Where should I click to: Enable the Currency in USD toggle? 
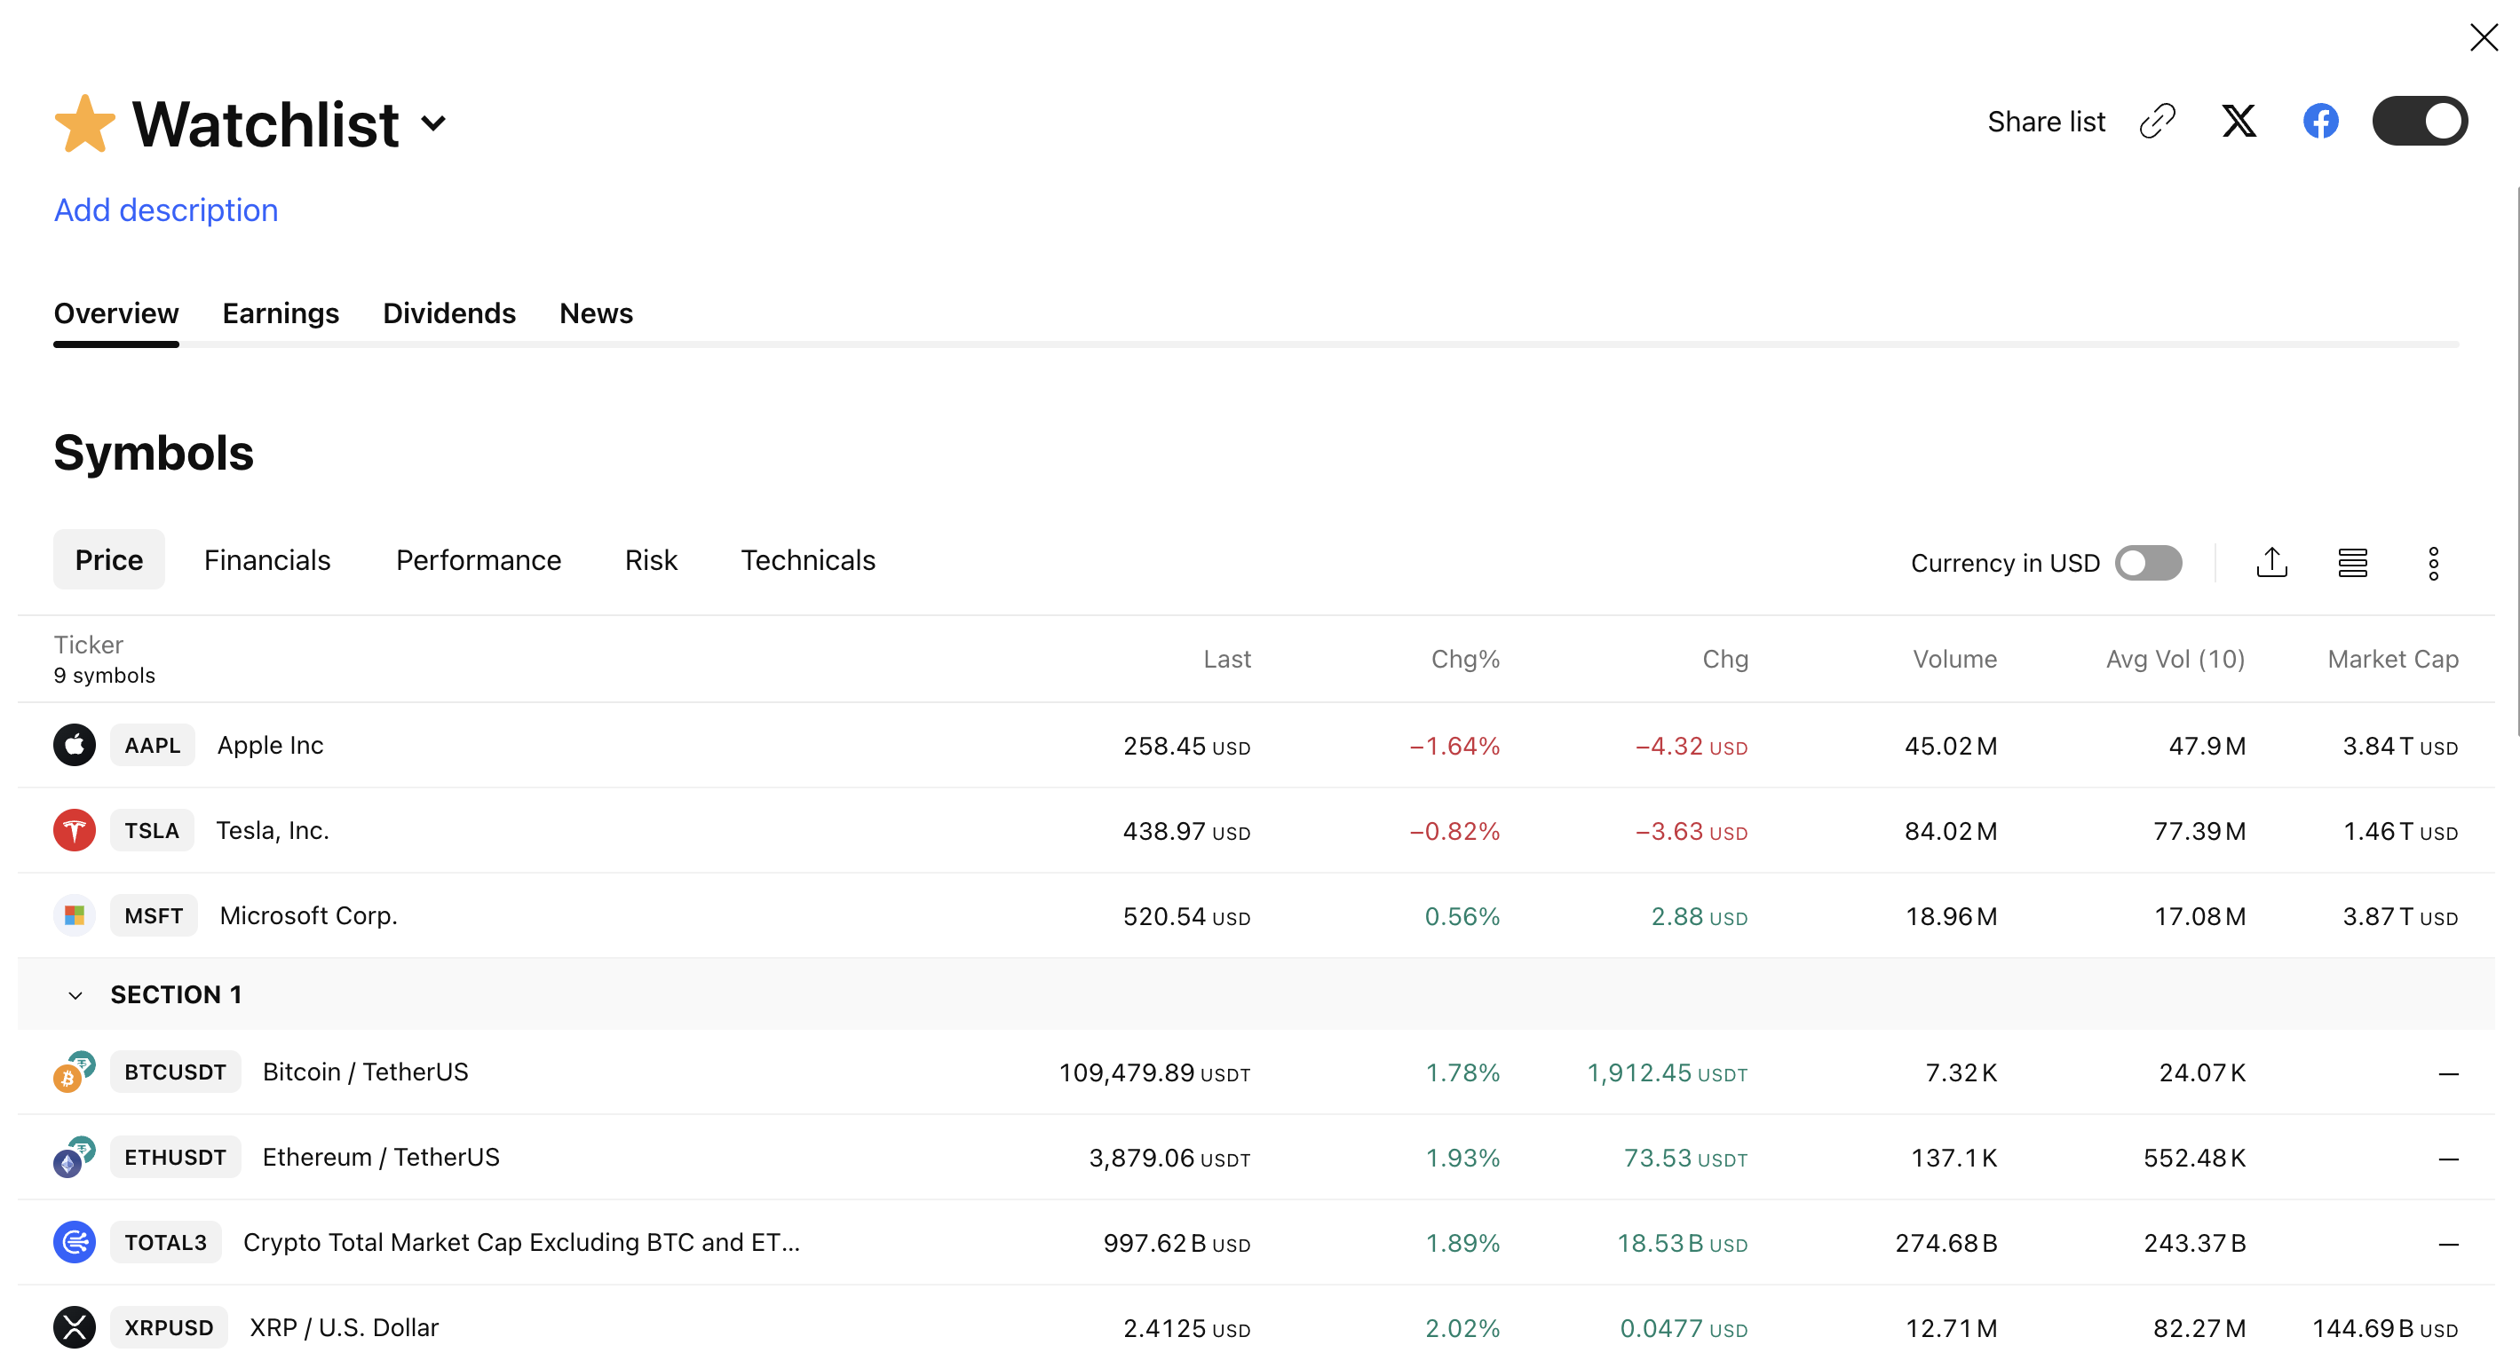pyautogui.click(x=2148, y=563)
